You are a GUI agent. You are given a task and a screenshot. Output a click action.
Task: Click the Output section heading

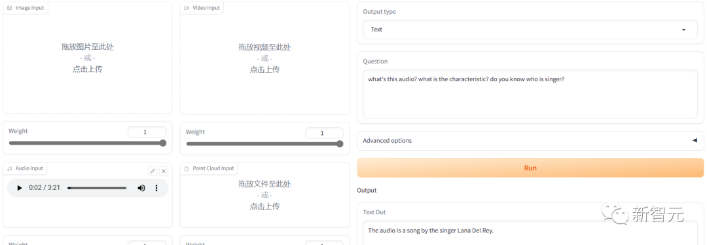pyautogui.click(x=367, y=191)
